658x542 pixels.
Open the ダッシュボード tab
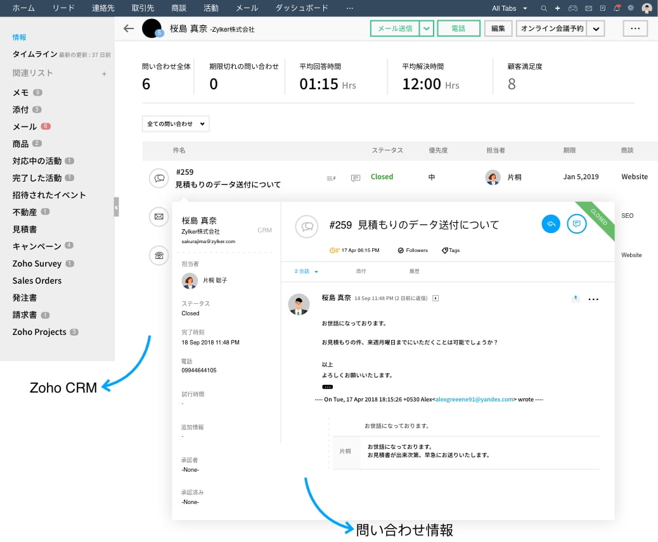click(301, 8)
